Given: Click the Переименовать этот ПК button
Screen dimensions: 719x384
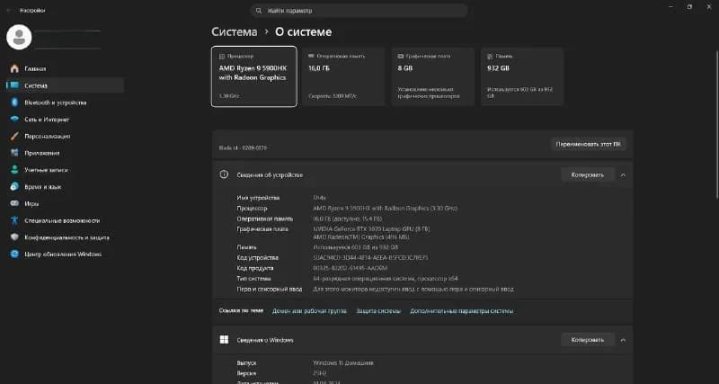Looking at the screenshot, I should point(589,144).
